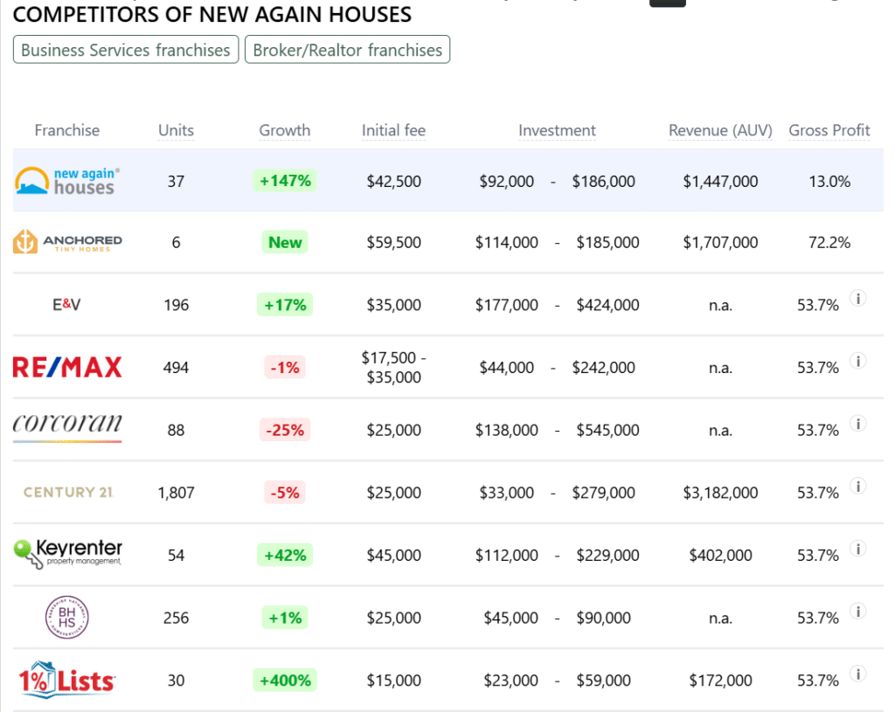Click the +147% growth badge
Image resolution: width=895 pixels, height=712 pixels.
click(285, 181)
